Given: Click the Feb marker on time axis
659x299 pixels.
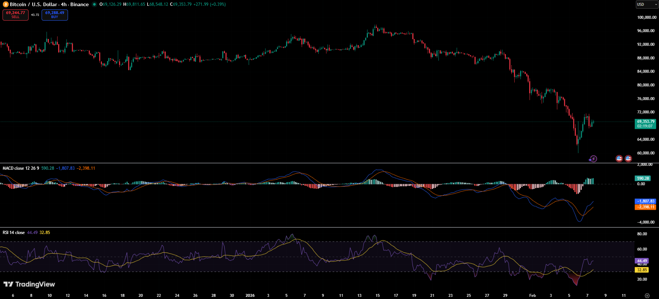Looking at the screenshot, I should tap(532, 295).
